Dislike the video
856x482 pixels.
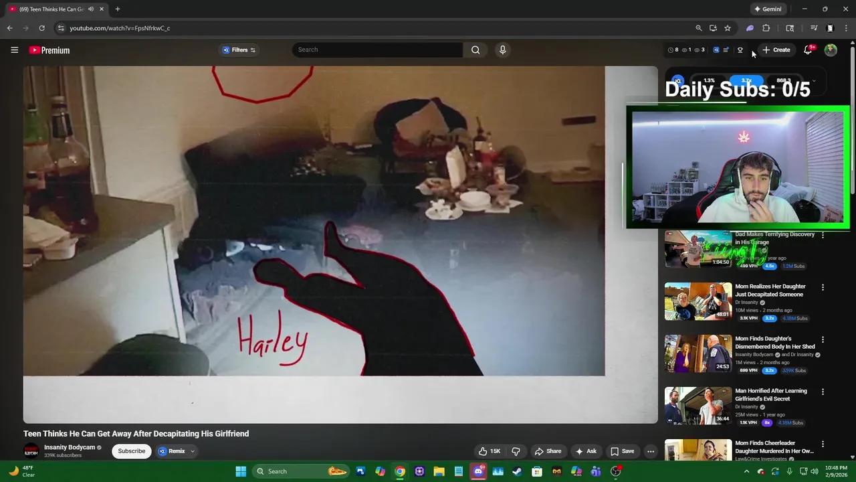516,451
